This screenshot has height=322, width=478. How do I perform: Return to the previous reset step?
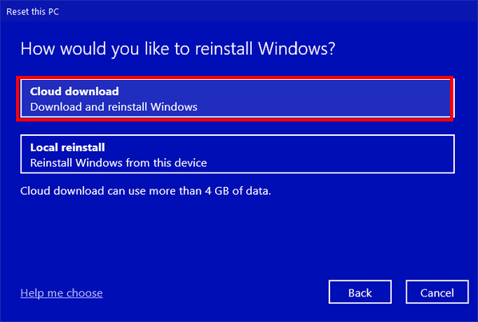[360, 292]
